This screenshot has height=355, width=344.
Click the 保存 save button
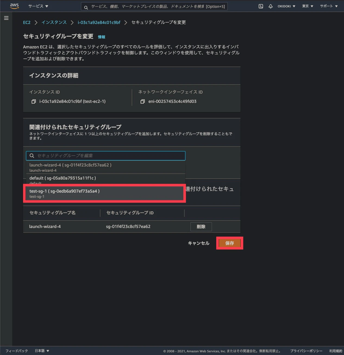tap(230, 243)
